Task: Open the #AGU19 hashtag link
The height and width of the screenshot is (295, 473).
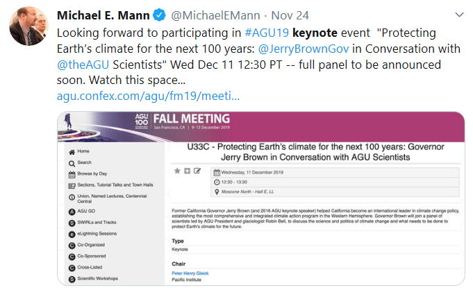Action: [265, 33]
